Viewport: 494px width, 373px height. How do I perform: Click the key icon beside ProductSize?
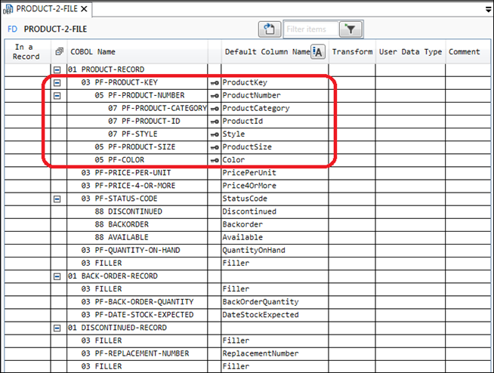point(215,147)
